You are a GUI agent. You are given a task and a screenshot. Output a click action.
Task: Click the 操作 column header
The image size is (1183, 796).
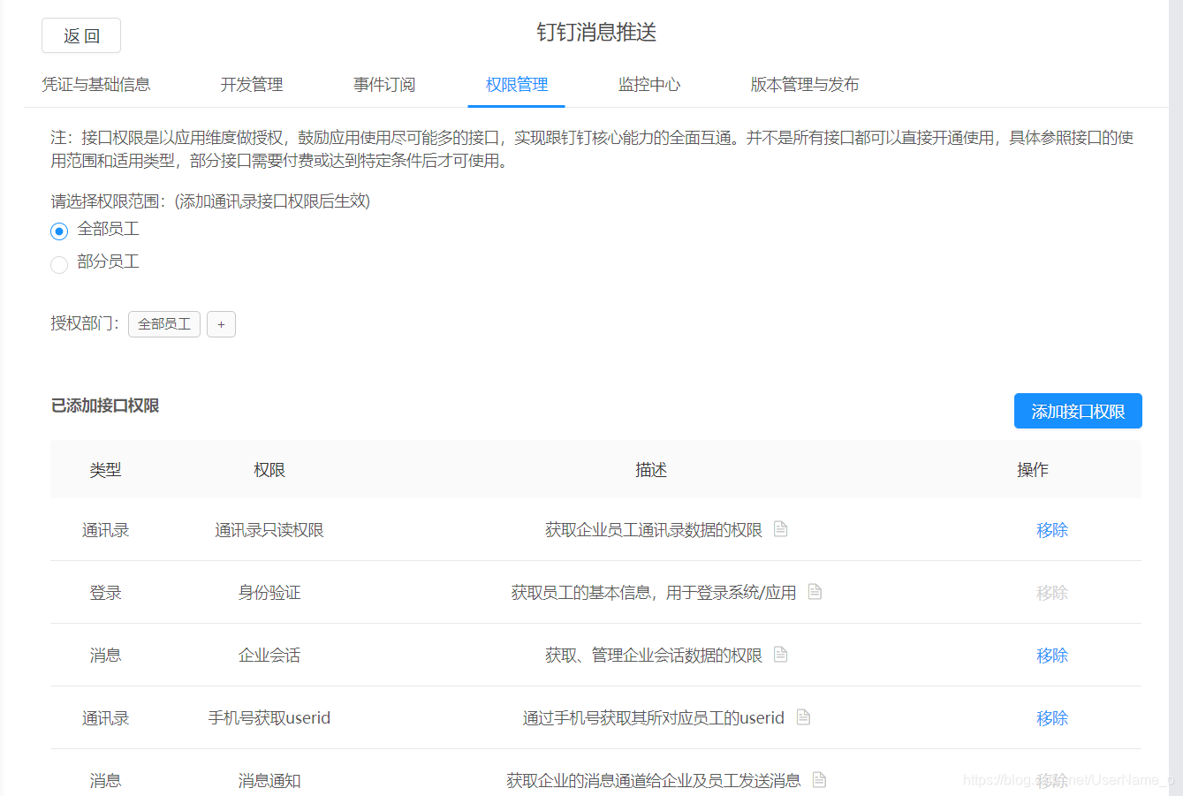pos(1033,470)
